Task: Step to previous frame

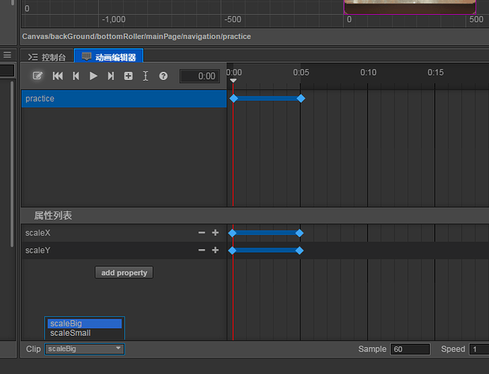Action: click(x=76, y=76)
